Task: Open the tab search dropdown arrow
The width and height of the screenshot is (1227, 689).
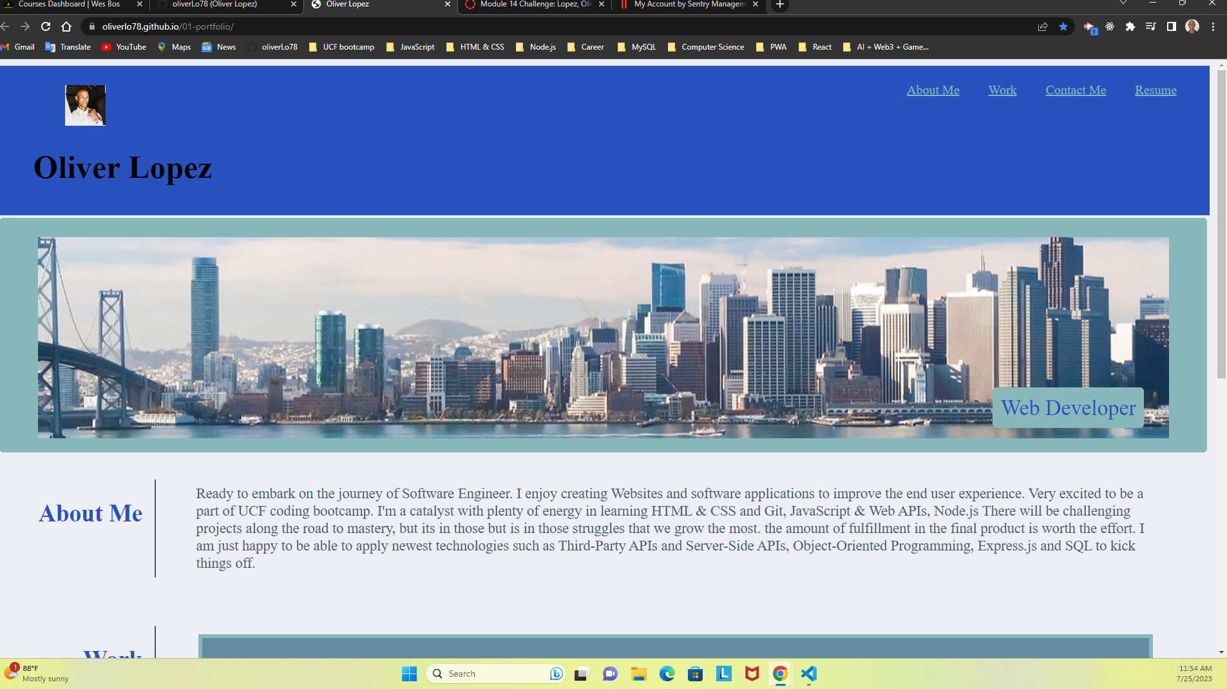Action: 1123,3
